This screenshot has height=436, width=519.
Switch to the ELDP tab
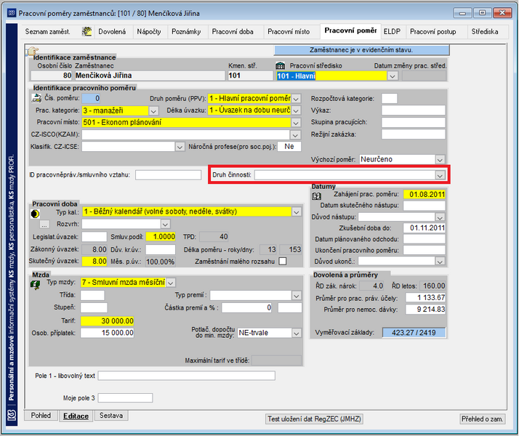click(x=392, y=32)
